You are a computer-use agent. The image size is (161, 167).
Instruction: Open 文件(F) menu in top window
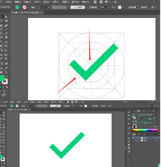(9, 2)
